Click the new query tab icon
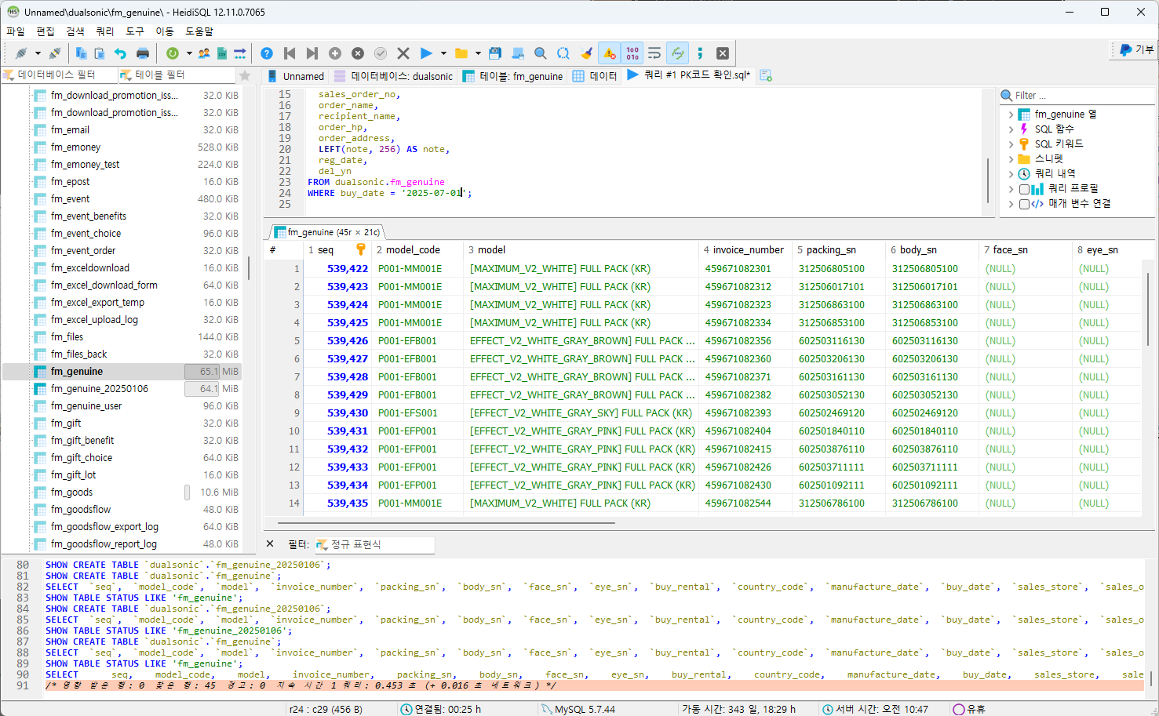This screenshot has width=1159, height=716. point(766,75)
